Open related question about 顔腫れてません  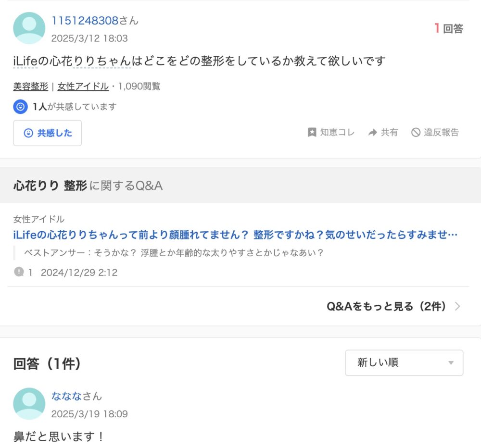[235, 235]
